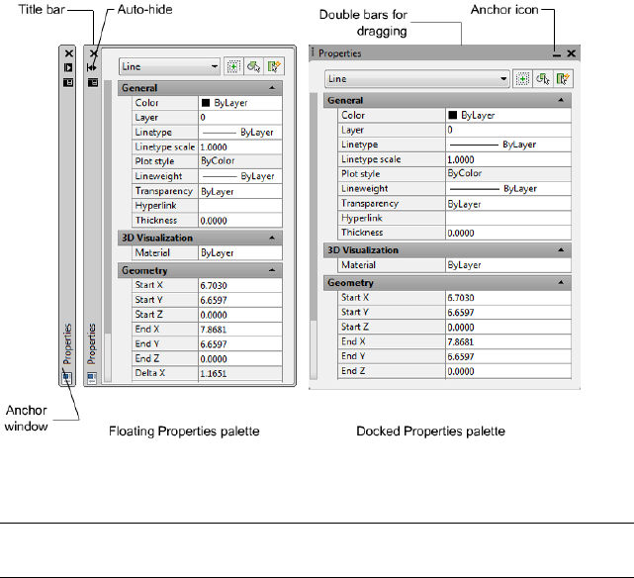
Task: Click scrollbar in docked Properties palette
Action: (314, 236)
